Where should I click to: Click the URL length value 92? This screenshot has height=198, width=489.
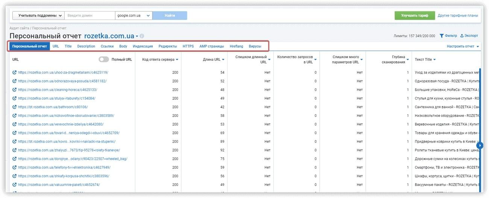222,150
